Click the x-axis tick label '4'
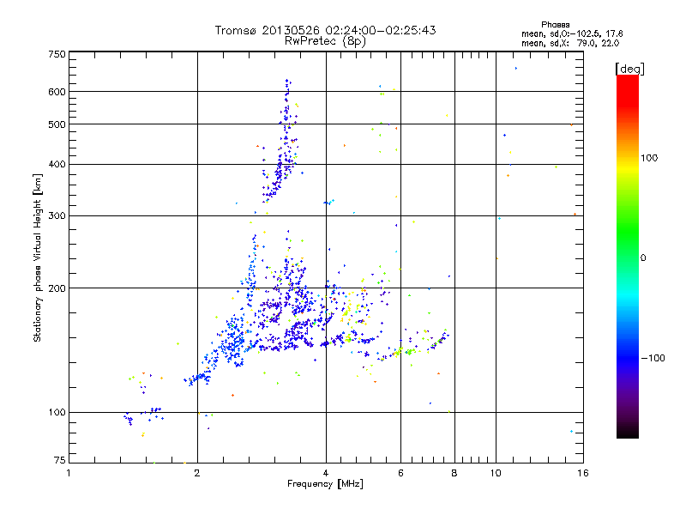Screen dimensions: 686x515 (326, 473)
